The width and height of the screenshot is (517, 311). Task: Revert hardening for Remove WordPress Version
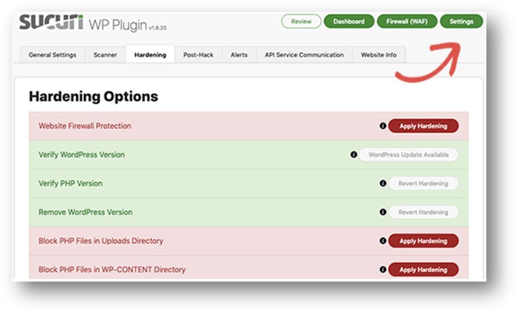423,212
